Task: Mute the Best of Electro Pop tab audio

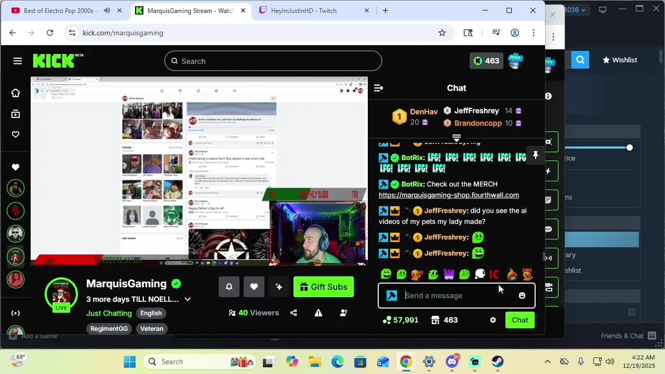Action: tap(107, 10)
